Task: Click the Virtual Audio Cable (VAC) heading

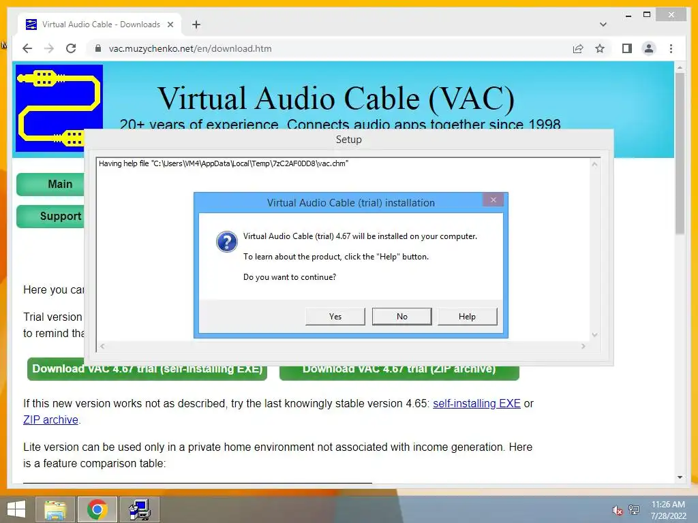Action: [336, 98]
